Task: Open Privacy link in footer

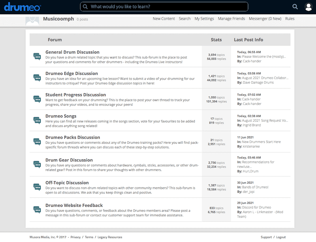Action: coord(75,237)
